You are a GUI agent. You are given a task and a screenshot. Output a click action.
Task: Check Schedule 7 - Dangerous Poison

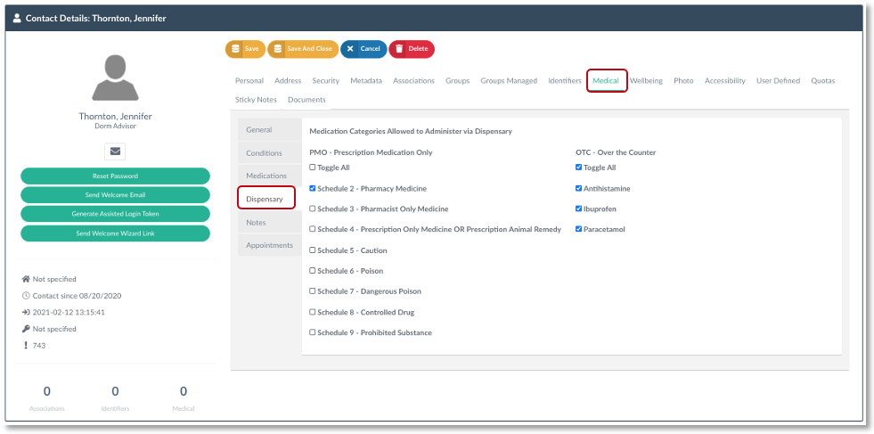click(313, 291)
